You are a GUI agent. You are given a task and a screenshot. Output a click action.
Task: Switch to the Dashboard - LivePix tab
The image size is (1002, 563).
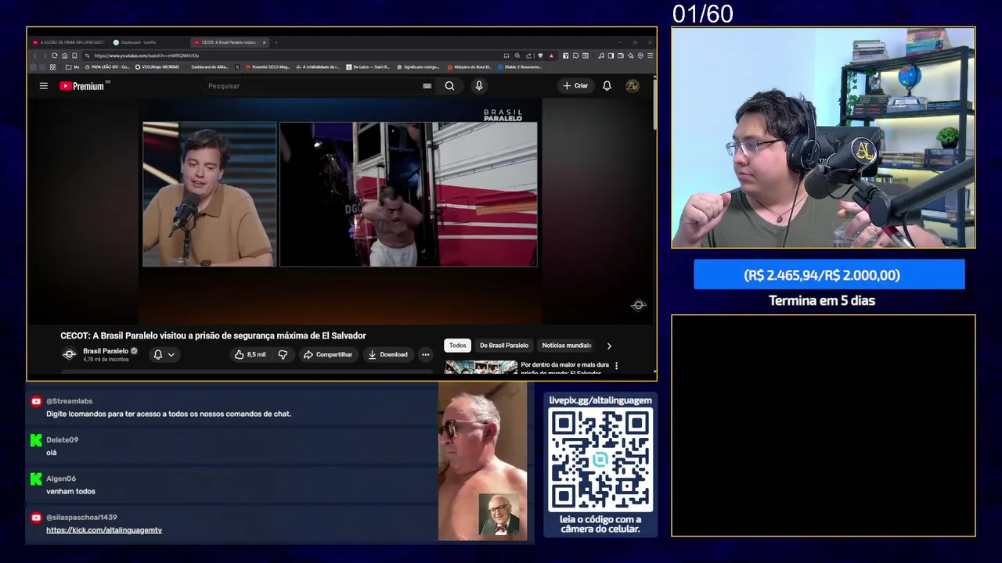149,42
